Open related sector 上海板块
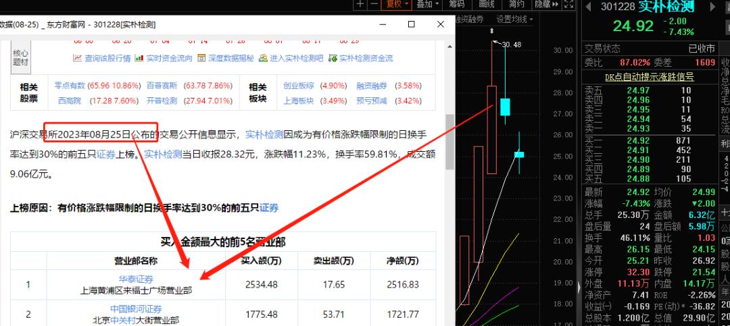Screen dimensions: 730x326 pos(299,101)
